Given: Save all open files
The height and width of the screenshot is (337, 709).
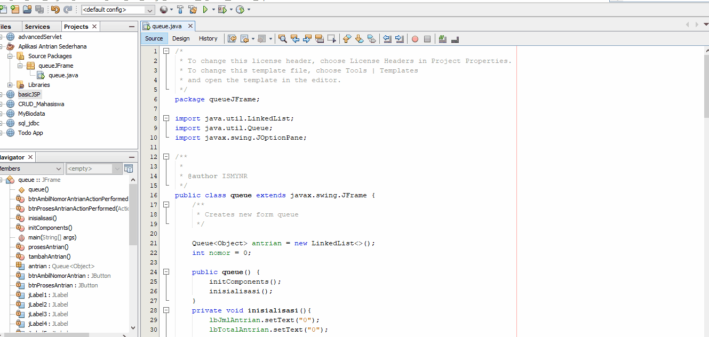Looking at the screenshot, I should point(39,9).
